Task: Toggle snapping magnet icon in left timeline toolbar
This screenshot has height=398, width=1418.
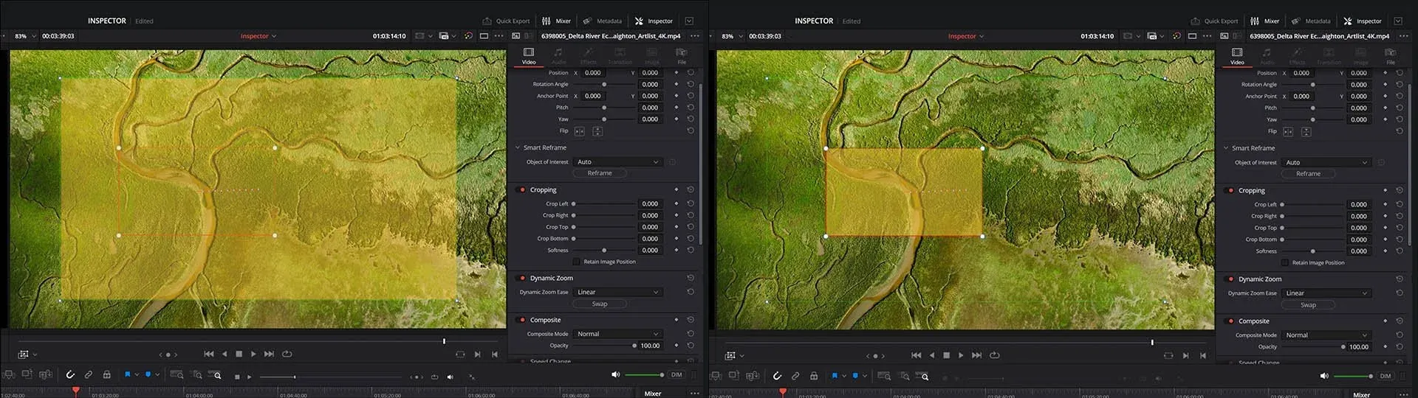Action: (x=70, y=374)
